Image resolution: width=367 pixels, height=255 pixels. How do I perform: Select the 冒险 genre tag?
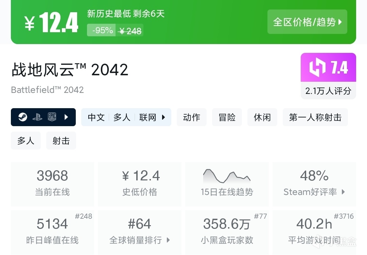pyautogui.click(x=227, y=117)
